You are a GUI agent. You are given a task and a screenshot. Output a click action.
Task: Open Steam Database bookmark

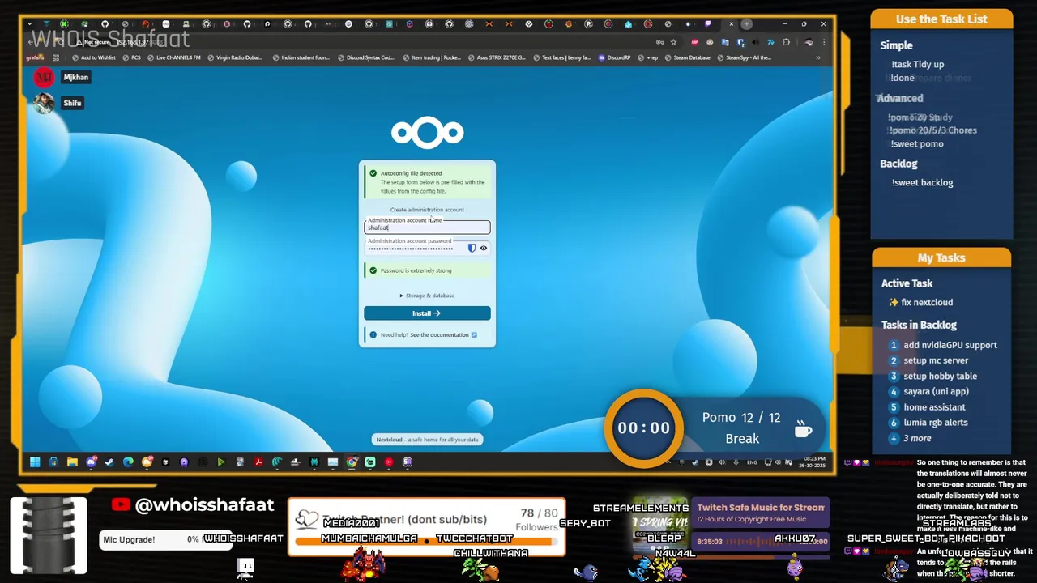pos(687,57)
